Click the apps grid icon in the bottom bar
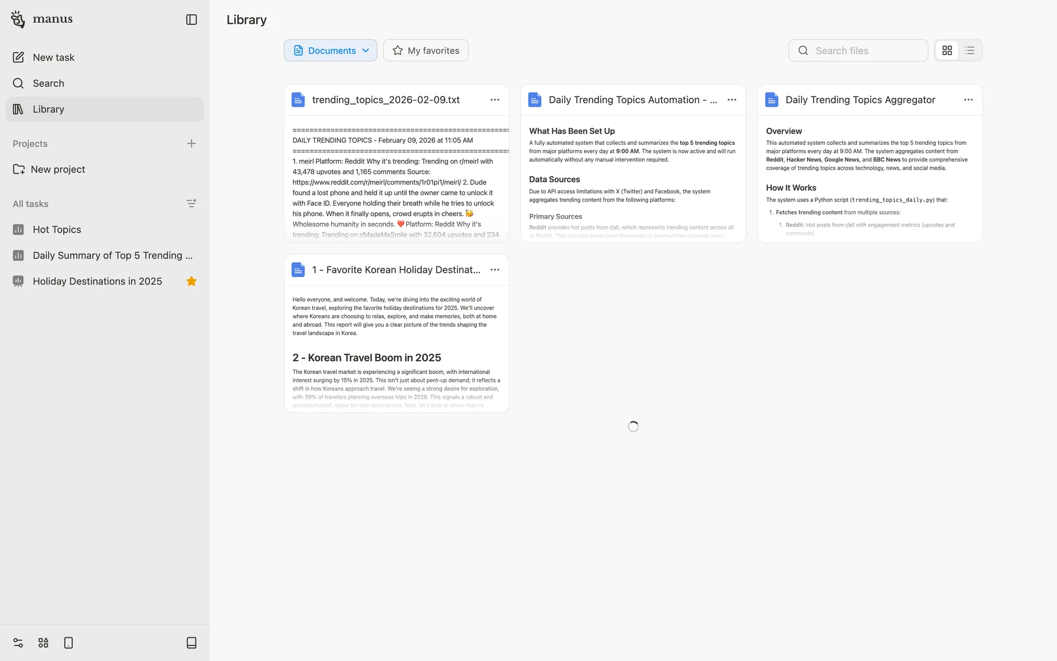The image size is (1057, 661). (x=43, y=643)
